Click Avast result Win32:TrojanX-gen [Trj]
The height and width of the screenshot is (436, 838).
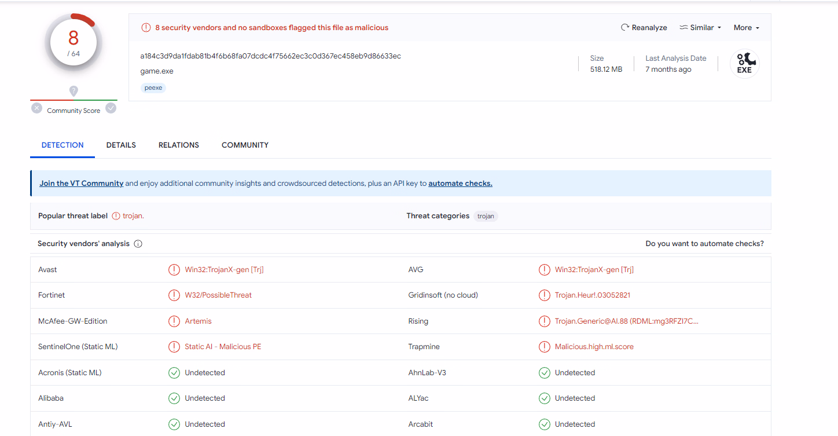[x=224, y=270]
